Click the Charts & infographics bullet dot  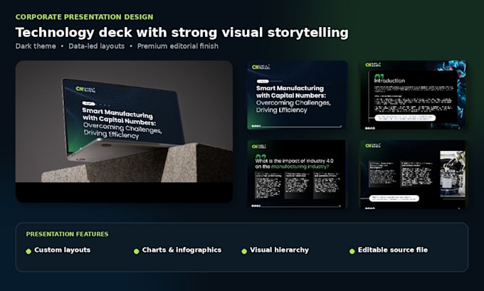click(137, 251)
